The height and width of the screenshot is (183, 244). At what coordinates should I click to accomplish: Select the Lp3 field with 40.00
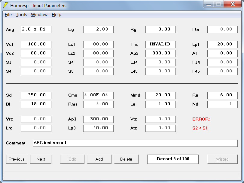(x=98, y=128)
